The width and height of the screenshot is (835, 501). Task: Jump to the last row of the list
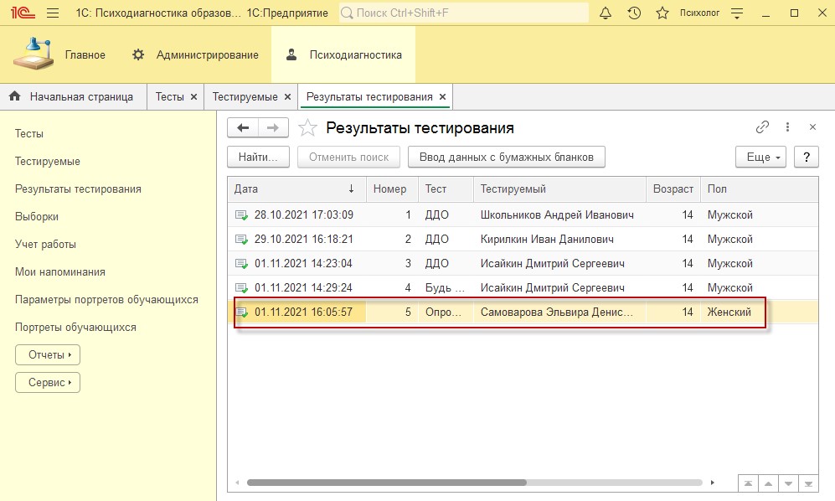pos(808,483)
